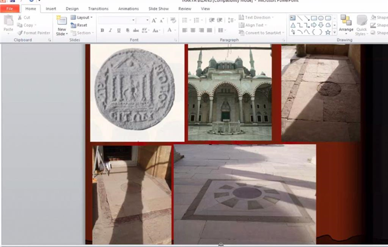Center the paragraph text
The width and height of the screenshot is (388, 247).
pos(193,30)
